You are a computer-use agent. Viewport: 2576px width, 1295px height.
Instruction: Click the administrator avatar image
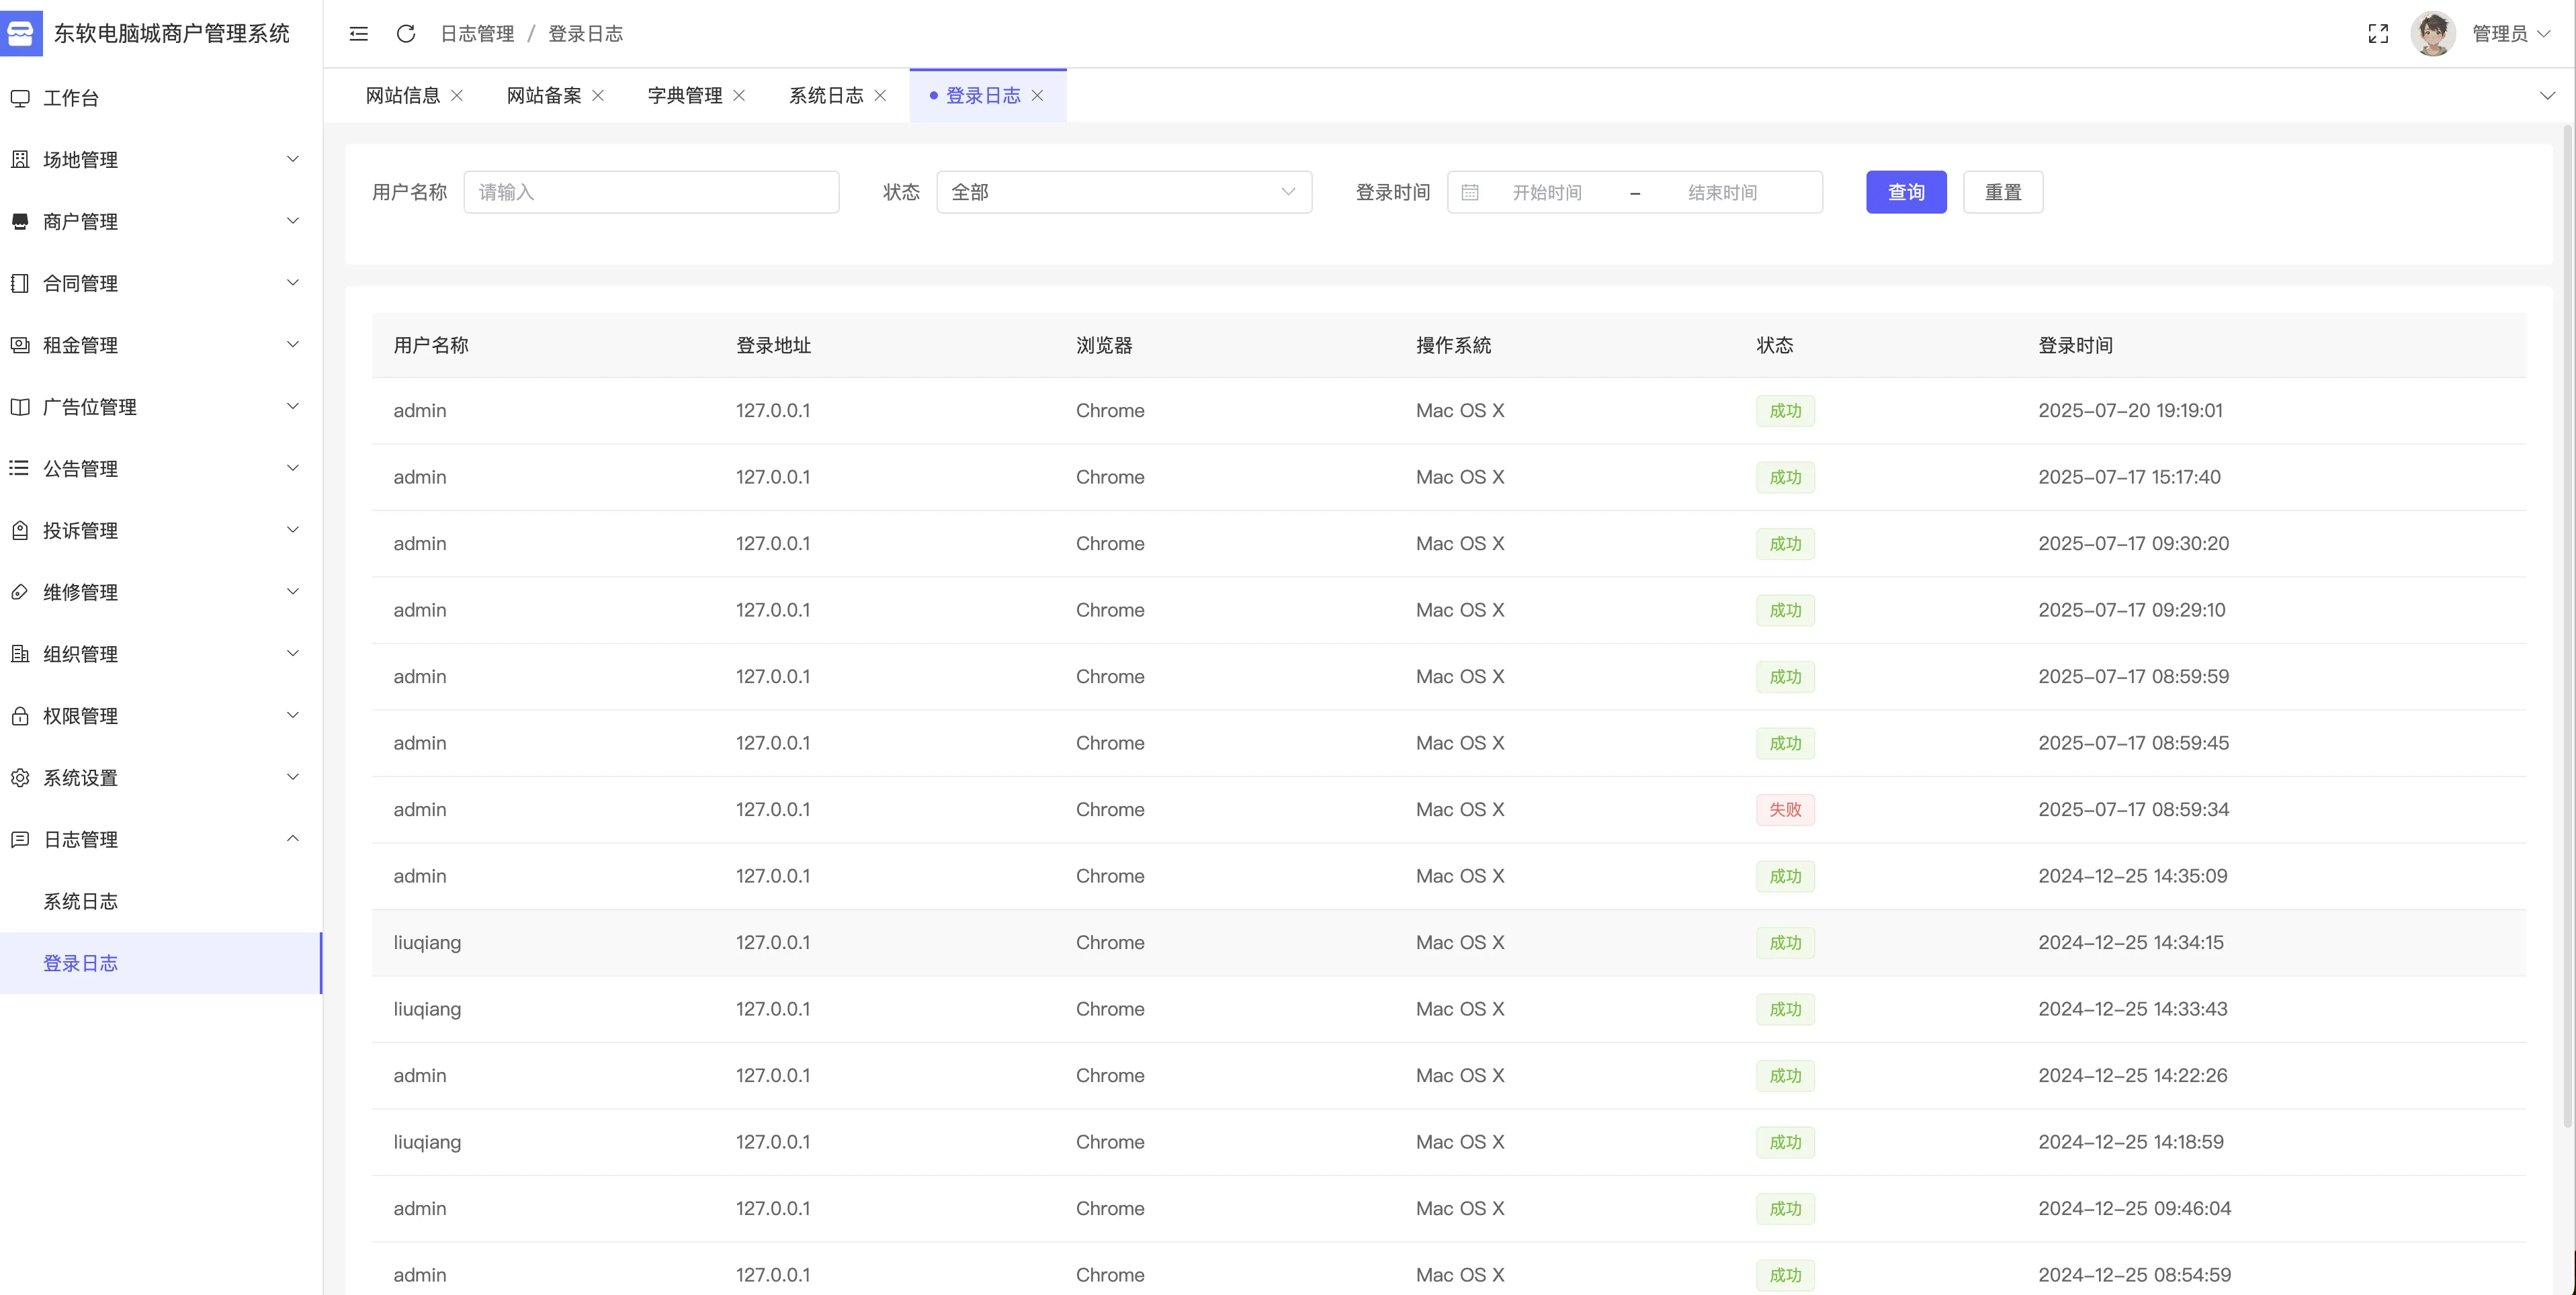click(x=2432, y=34)
